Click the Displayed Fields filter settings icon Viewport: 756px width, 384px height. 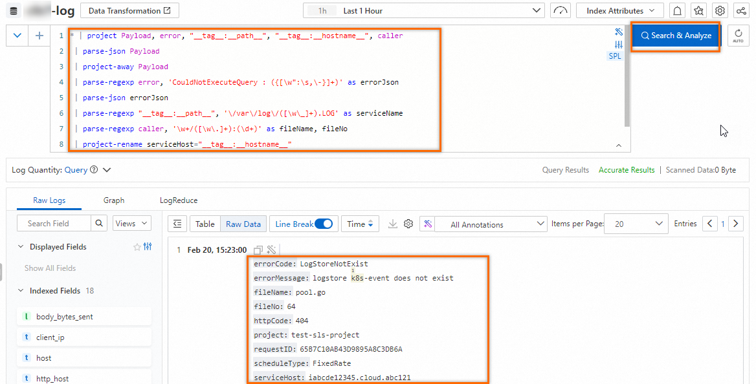[x=148, y=246]
